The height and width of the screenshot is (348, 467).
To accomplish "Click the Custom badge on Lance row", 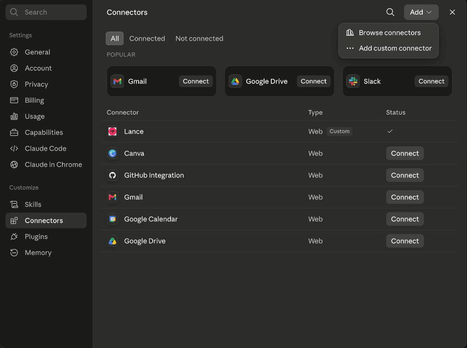I will click(x=339, y=131).
